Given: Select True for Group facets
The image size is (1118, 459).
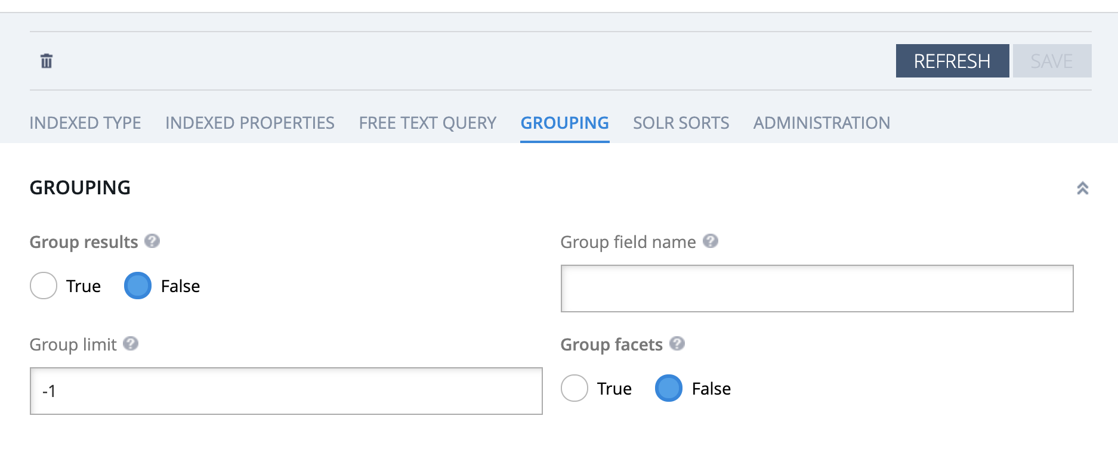Looking at the screenshot, I should (575, 388).
